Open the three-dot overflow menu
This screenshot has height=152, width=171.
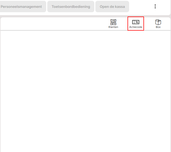[x=155, y=7]
